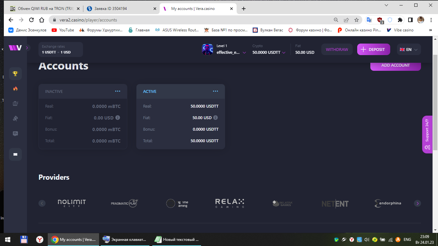Select the slot machine icon in sidebar
The image size is (438, 246).
point(15,103)
